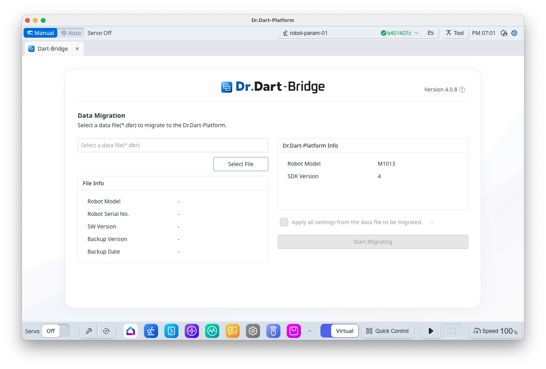Open the teach pendant remote module

tap(273, 331)
